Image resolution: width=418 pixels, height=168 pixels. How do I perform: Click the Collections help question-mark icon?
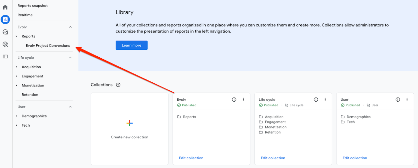coord(118,85)
